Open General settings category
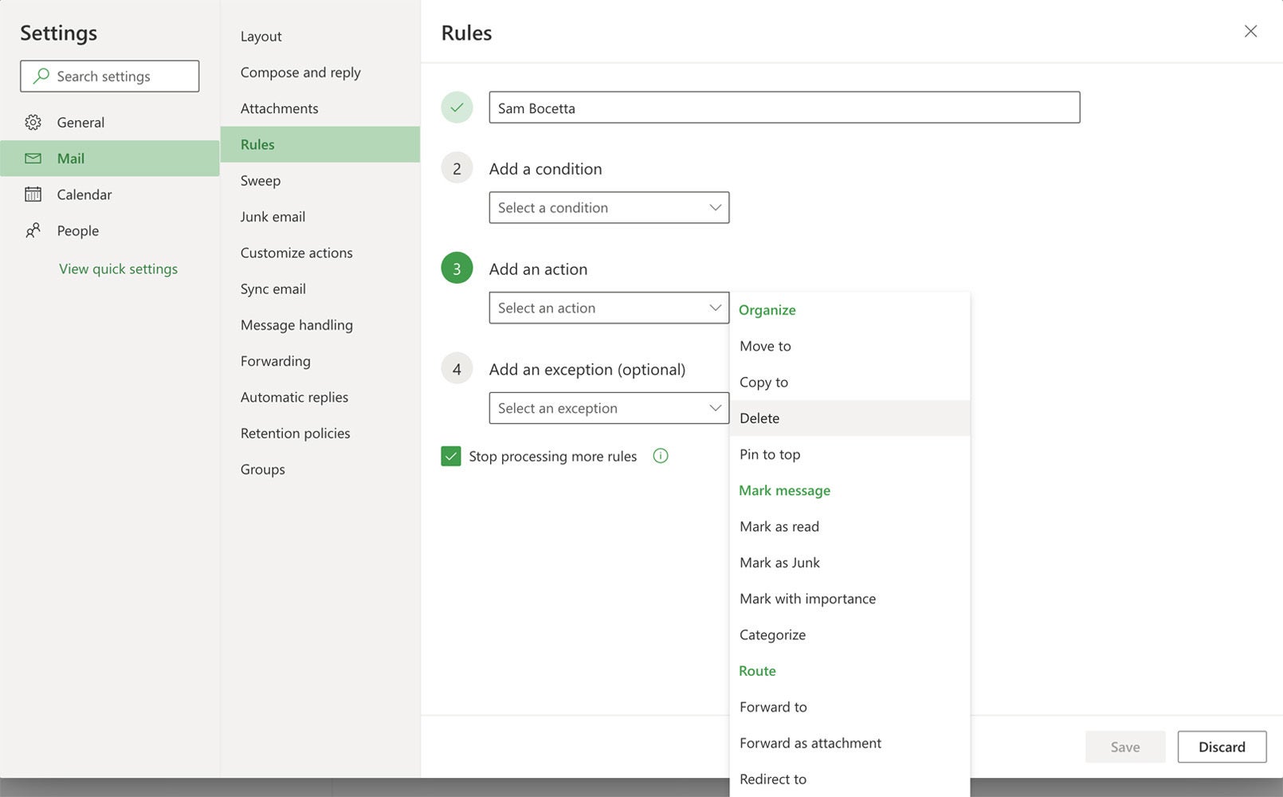 (110, 122)
